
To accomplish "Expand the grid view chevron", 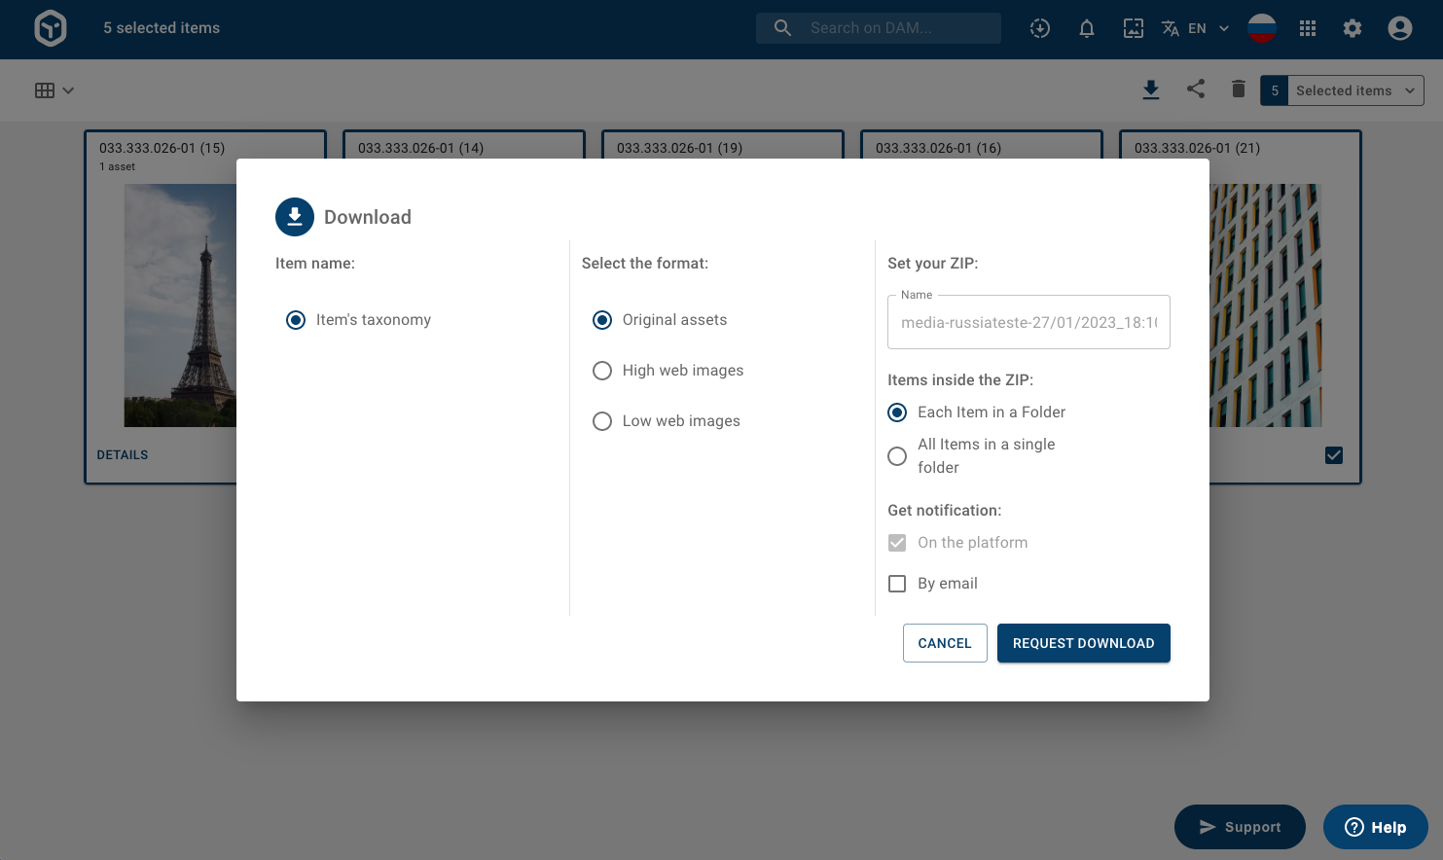I will pos(68,90).
